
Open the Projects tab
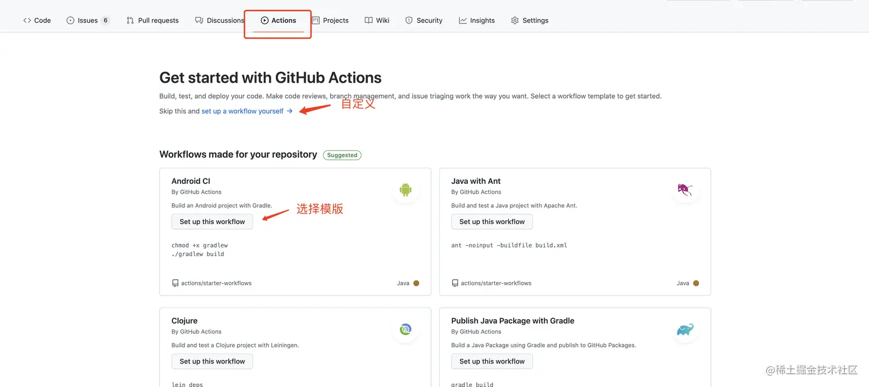coord(330,20)
